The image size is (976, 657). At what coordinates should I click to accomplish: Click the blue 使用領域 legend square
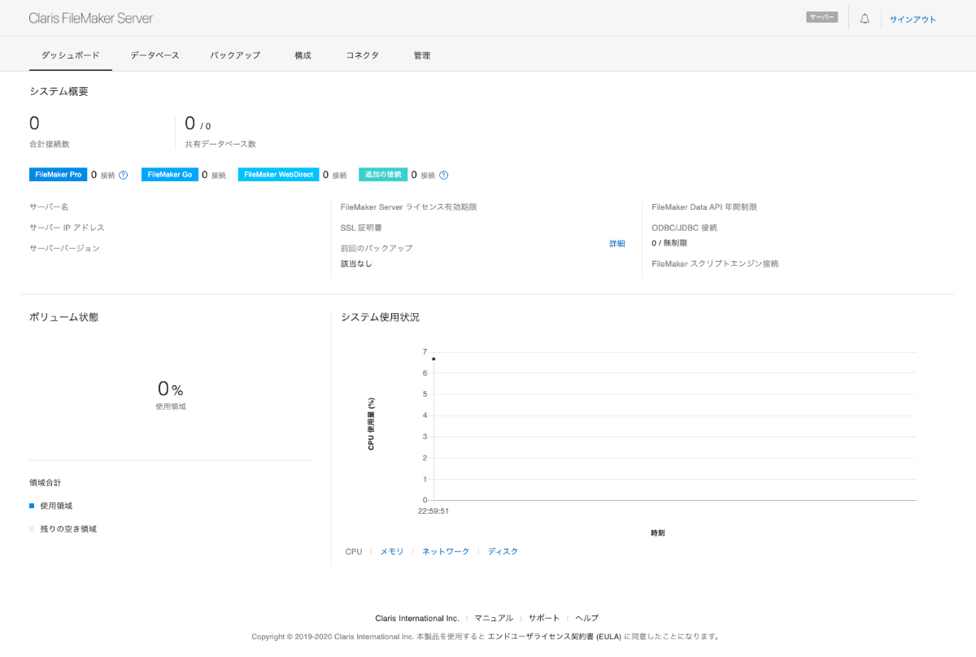point(32,506)
